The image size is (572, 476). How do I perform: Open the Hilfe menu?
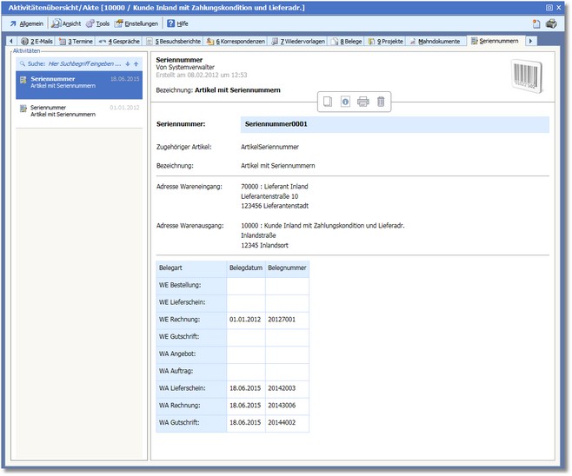(x=176, y=23)
